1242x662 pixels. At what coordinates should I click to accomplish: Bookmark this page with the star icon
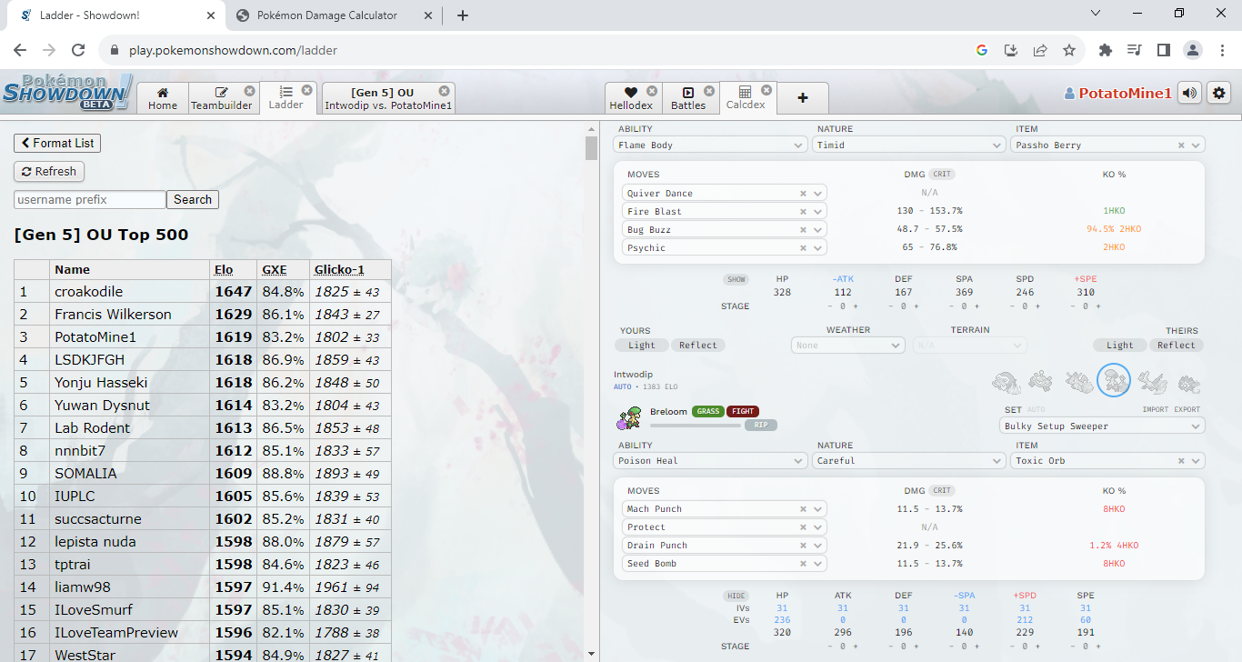coord(1069,50)
